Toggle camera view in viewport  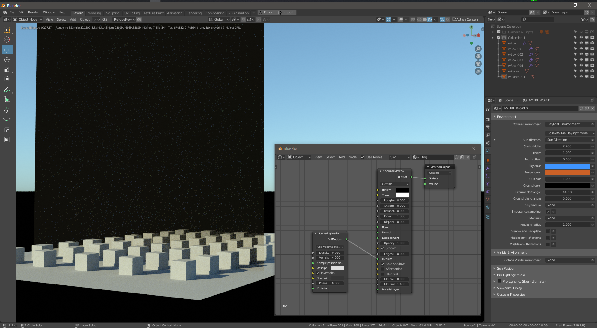click(x=478, y=64)
